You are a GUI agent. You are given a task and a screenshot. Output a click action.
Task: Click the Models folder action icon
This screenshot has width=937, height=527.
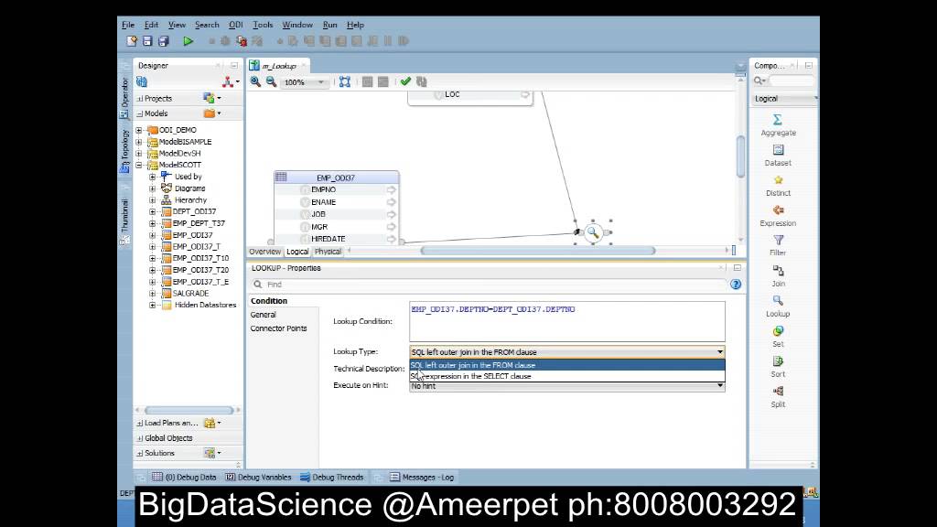point(210,113)
